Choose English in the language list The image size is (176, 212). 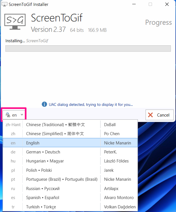point(70,143)
